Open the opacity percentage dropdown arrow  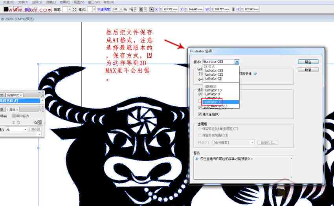(121, 9)
